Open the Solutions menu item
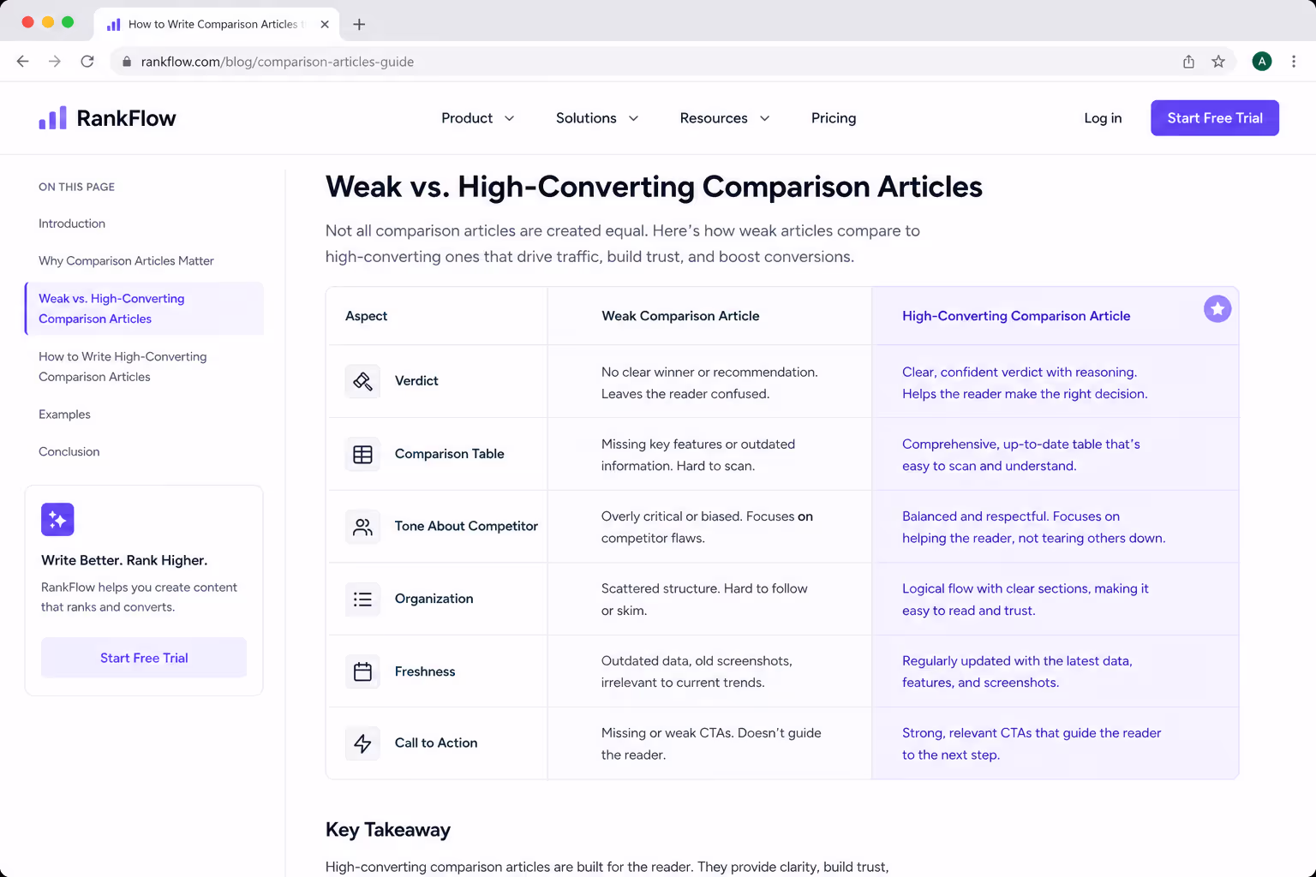The width and height of the screenshot is (1316, 877). pyautogui.click(x=586, y=118)
